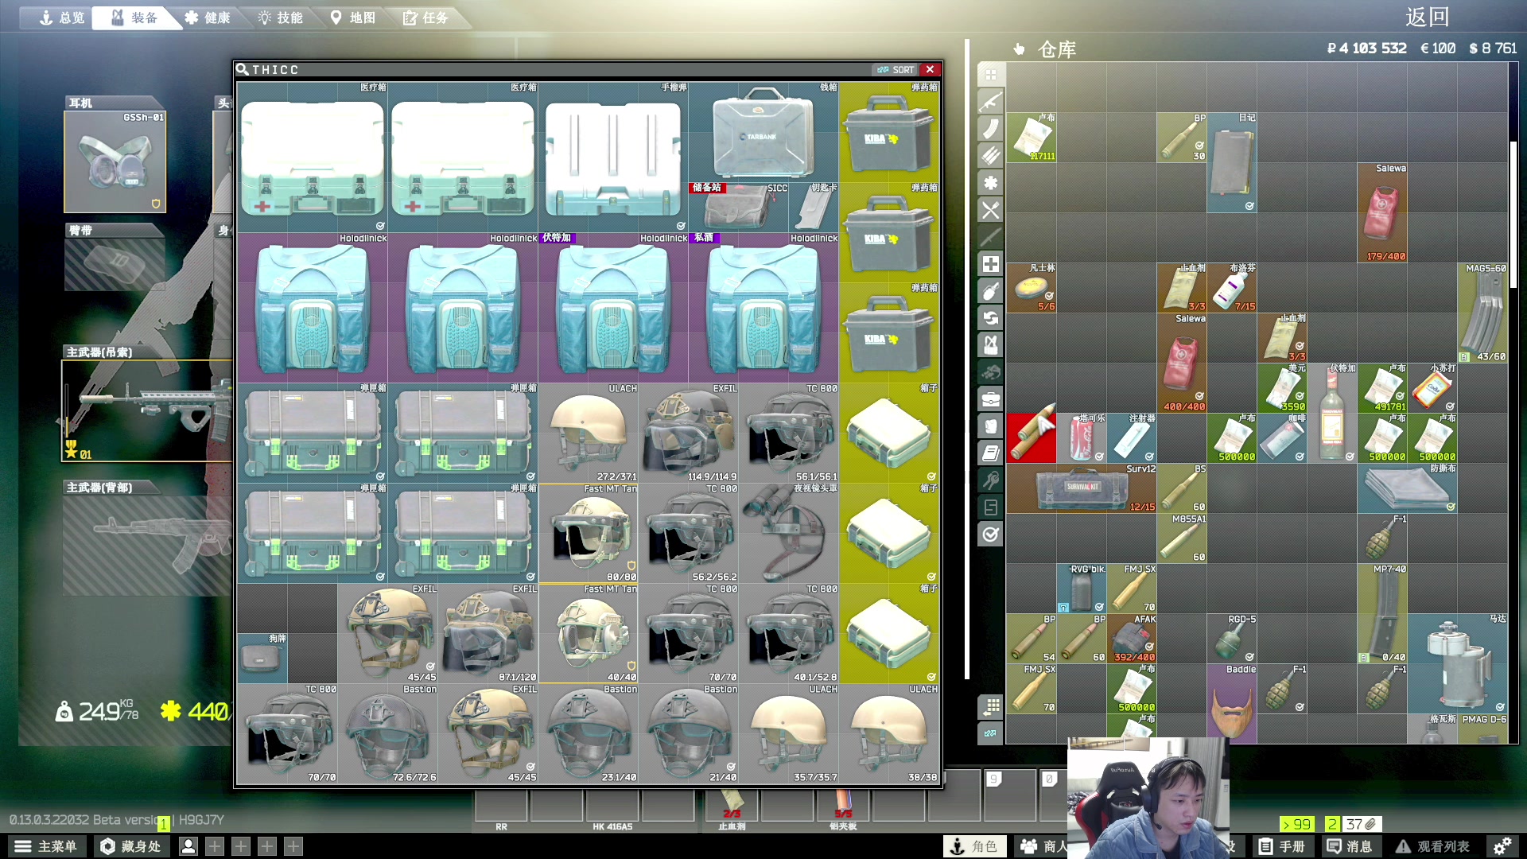The width and height of the screenshot is (1527, 859).
Task: Select the rifle in 主武器(吊索) slot
Action: [146, 410]
